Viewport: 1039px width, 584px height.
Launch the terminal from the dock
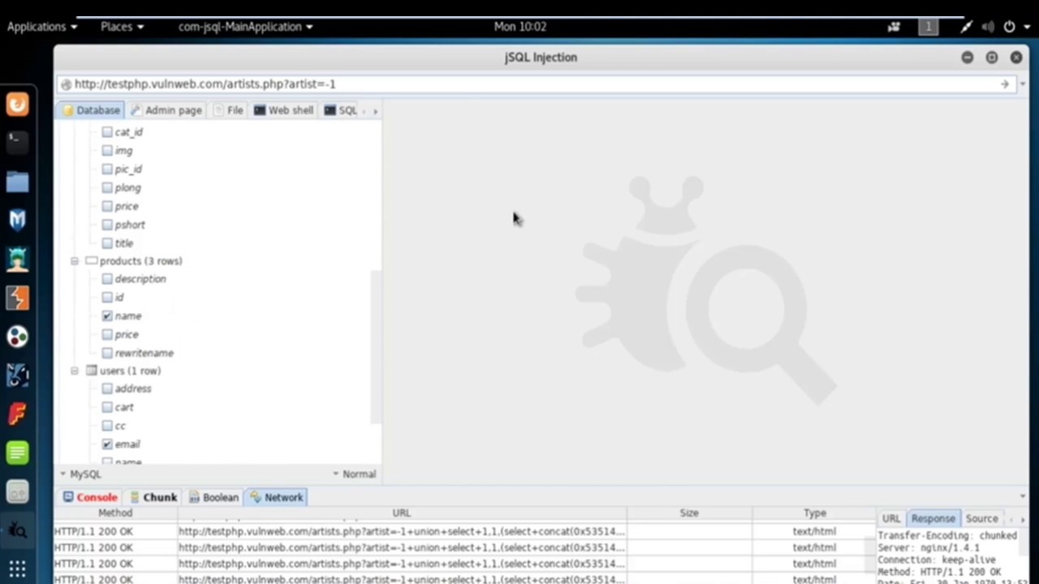[x=17, y=141]
